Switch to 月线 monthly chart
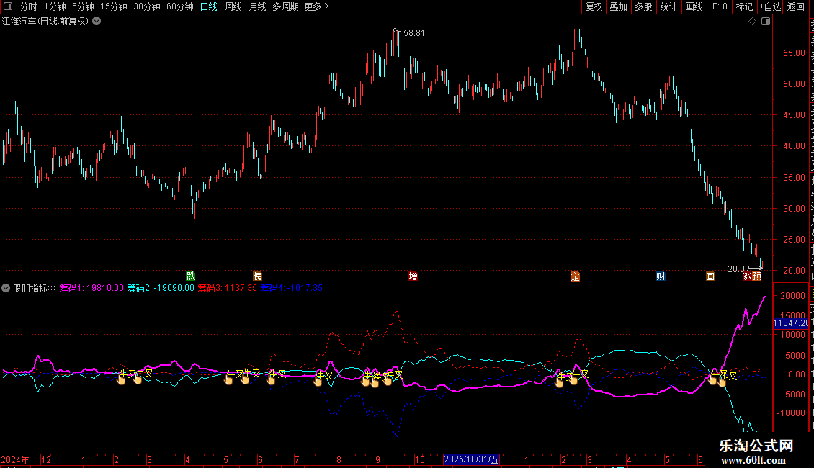814x468 pixels. (257, 6)
